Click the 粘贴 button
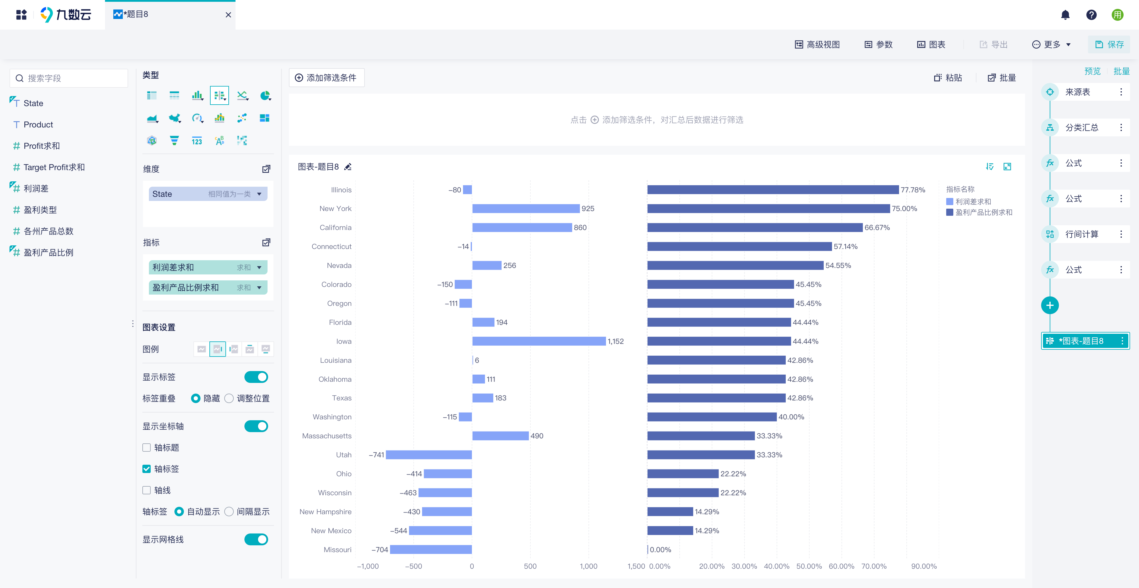This screenshot has width=1139, height=588. [948, 78]
